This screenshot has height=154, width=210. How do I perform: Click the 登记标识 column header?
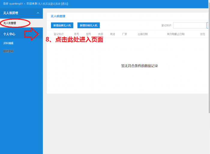(x=59, y=34)
